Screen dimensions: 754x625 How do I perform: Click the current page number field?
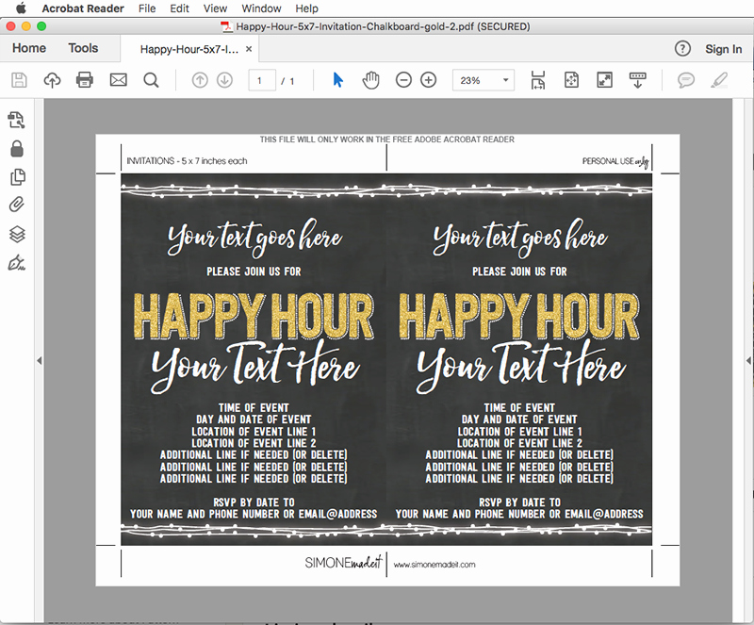coord(262,80)
